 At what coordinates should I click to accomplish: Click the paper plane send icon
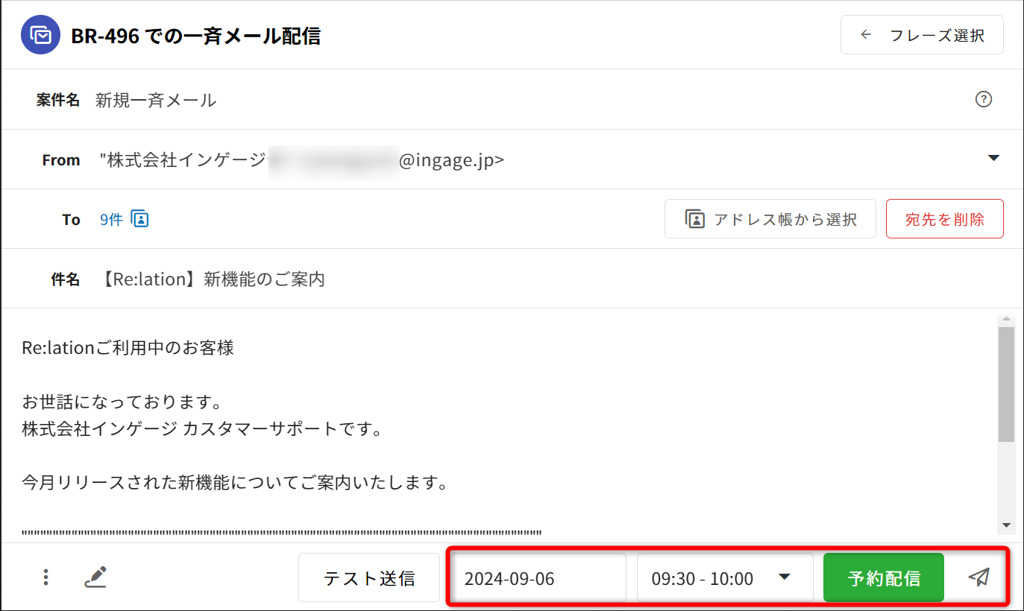click(x=979, y=577)
